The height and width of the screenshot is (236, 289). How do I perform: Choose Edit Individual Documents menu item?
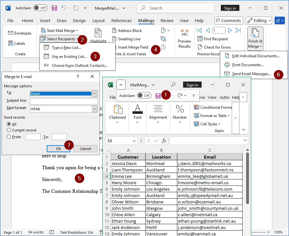pos(253,56)
